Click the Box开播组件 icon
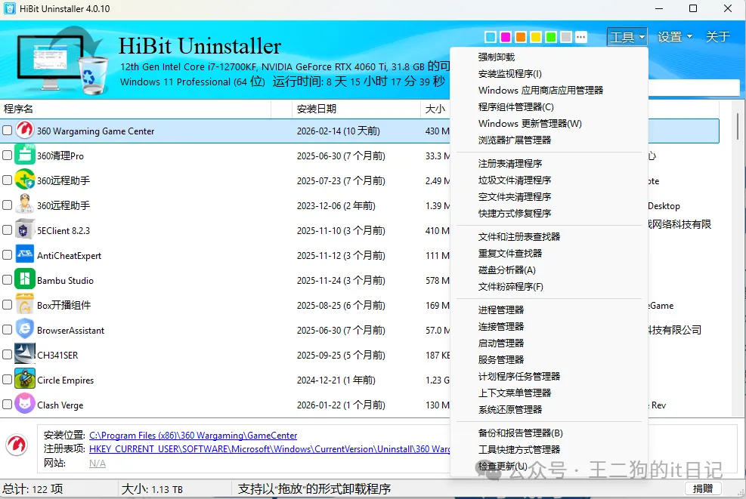The width and height of the screenshot is (746, 499). click(x=25, y=305)
